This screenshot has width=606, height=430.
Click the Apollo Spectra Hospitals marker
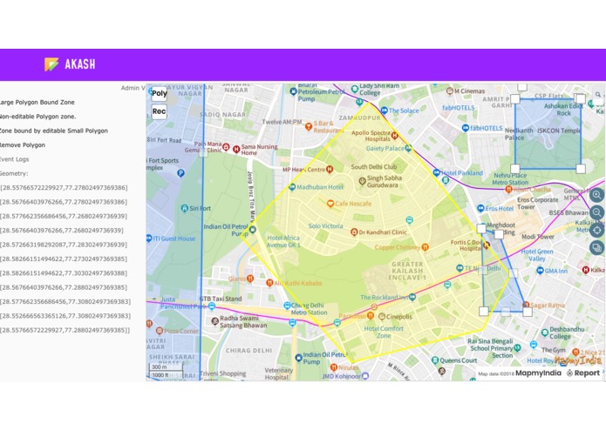pyautogui.click(x=395, y=135)
